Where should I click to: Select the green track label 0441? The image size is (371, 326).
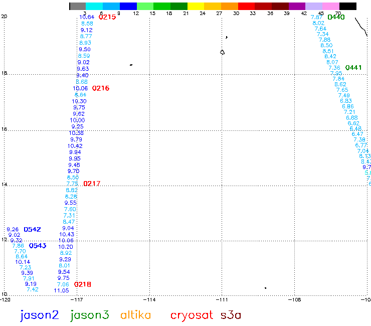353,68
